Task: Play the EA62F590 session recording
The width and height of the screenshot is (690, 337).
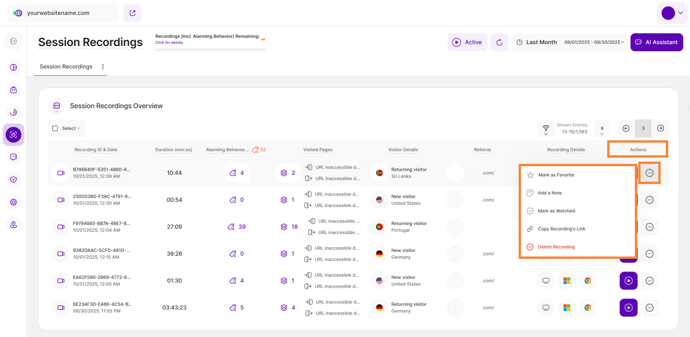Action: (x=628, y=281)
